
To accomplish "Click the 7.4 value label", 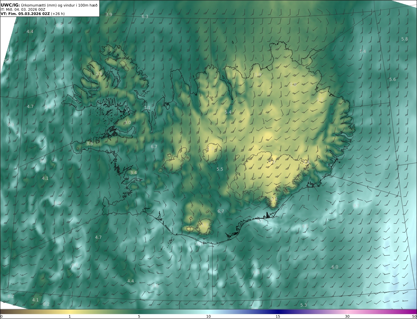I will [x=362, y=51].
